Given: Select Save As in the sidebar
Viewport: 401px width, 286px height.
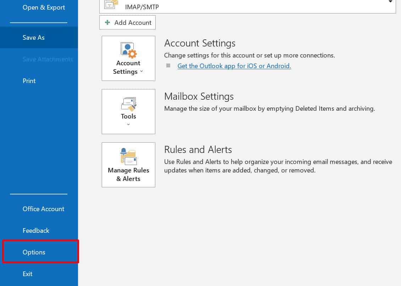Looking at the screenshot, I should tap(39, 37).
